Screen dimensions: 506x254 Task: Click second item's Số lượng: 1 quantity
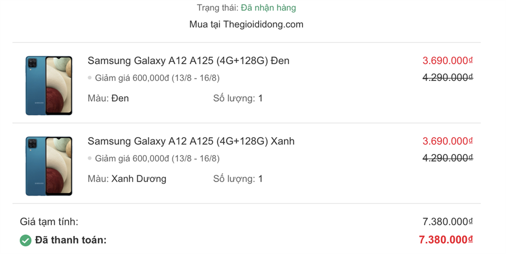(x=238, y=179)
